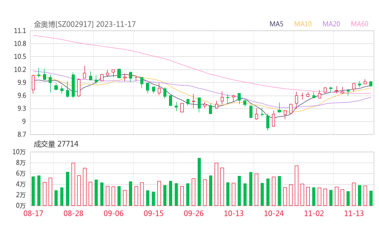
Task: Click the 09-06 date label
Action: coord(113,213)
